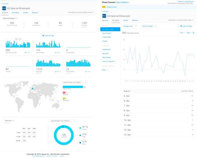Go back to iOS-Apps in the right panel
197x158 pixels.
(105, 12)
